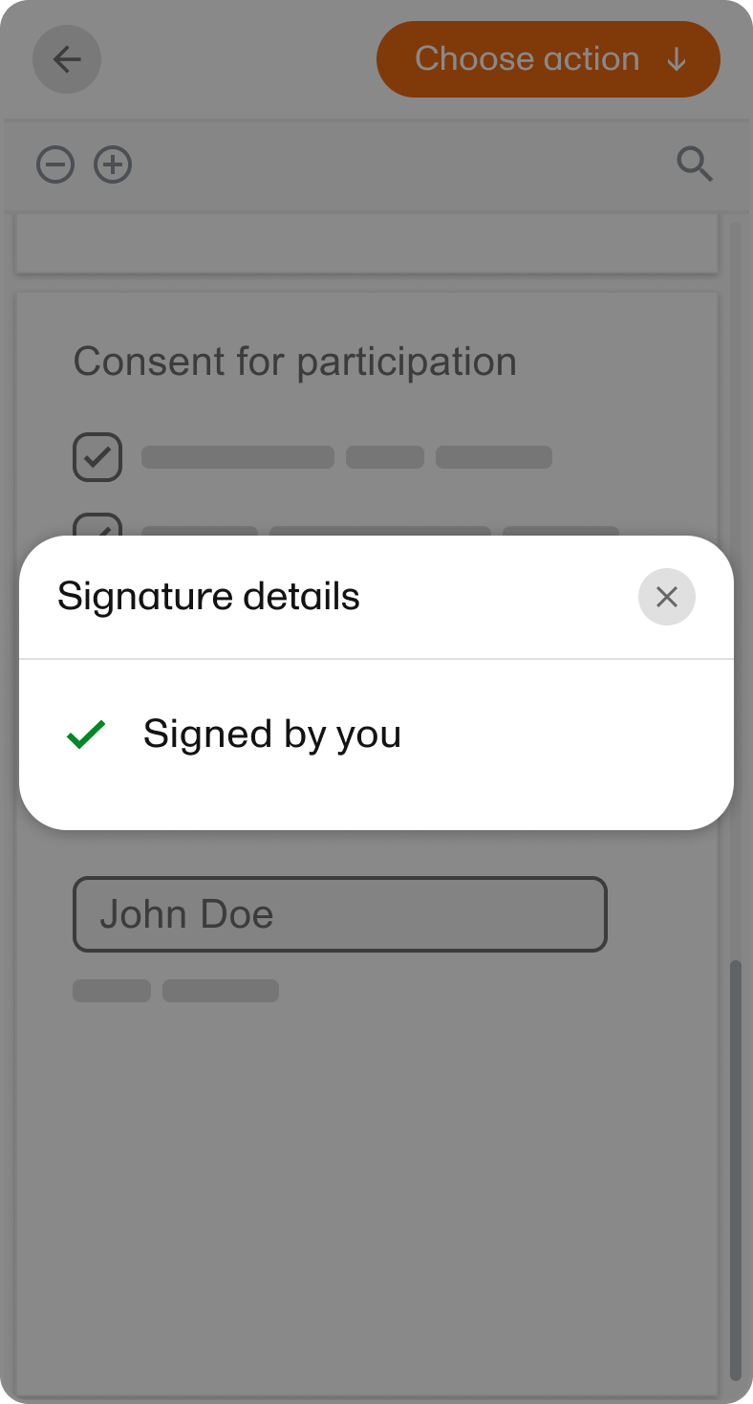This screenshot has height=1404, width=753.
Task: Toggle the second partially hidden consent checkbox
Action: pyautogui.click(x=97, y=525)
